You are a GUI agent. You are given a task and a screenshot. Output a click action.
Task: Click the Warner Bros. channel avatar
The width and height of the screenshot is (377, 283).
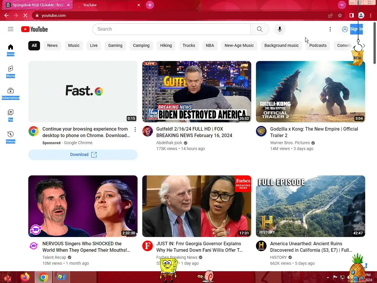pos(261,131)
